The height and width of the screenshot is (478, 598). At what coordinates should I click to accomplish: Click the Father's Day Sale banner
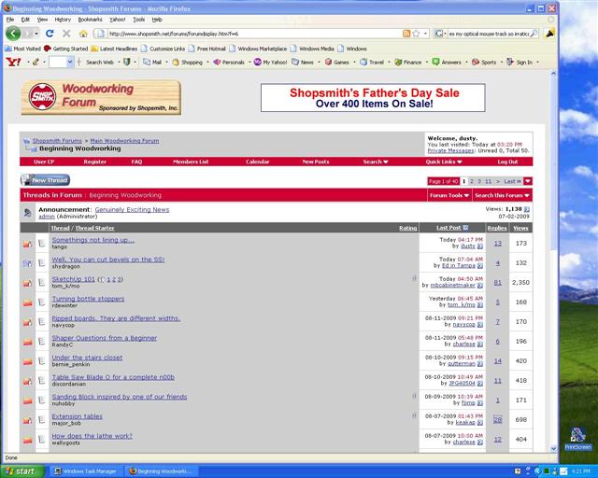point(373,98)
